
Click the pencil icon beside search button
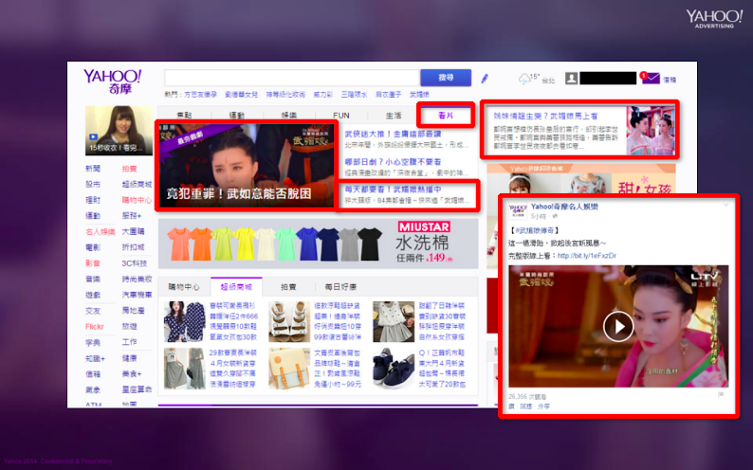[x=485, y=78]
